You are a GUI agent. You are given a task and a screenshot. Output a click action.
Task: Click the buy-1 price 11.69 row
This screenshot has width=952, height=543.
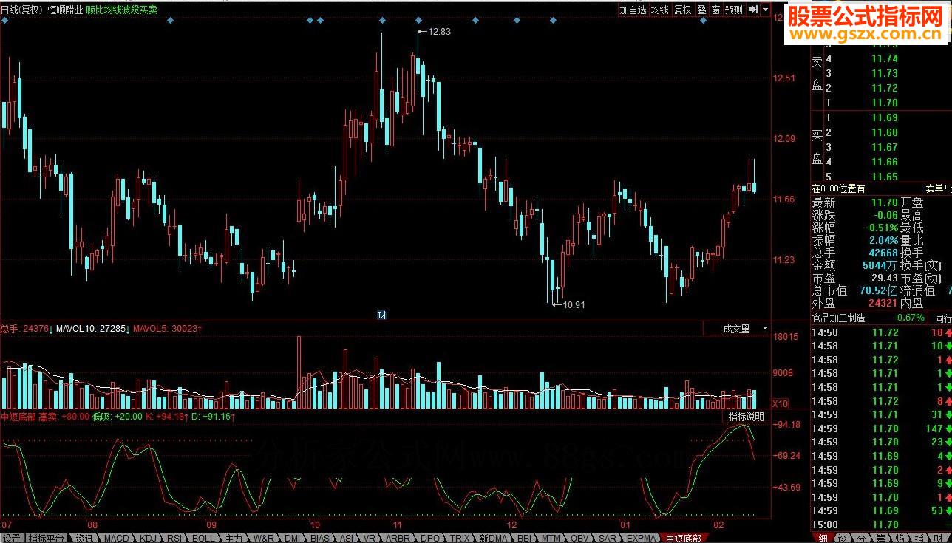(882, 117)
